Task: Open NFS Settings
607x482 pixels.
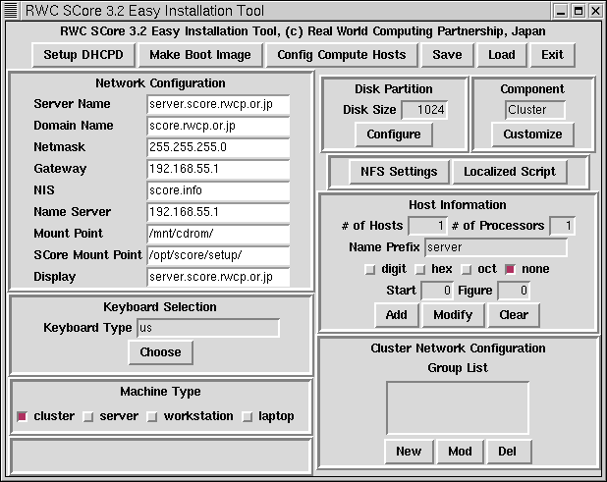Action: (399, 172)
